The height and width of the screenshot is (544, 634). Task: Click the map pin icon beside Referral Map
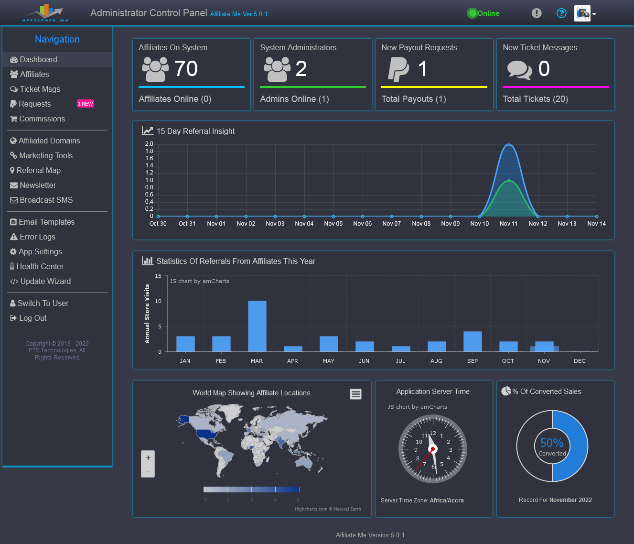point(12,170)
